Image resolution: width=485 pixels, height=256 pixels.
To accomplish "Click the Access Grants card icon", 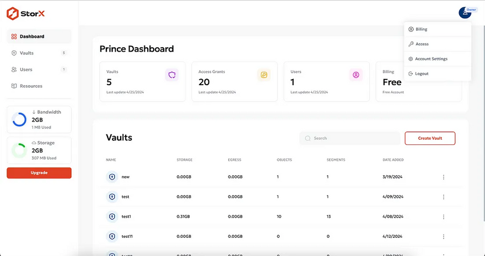I will (264, 75).
